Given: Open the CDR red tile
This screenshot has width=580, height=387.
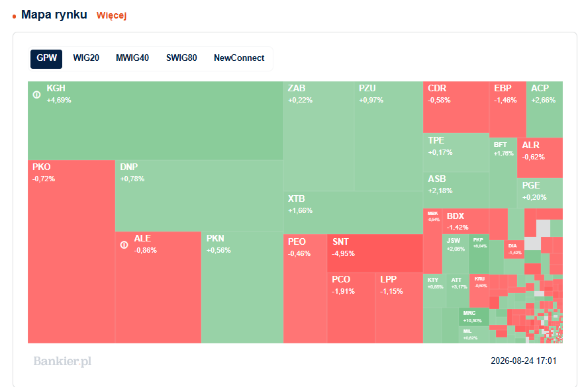Looking at the screenshot, I should coord(456,107).
